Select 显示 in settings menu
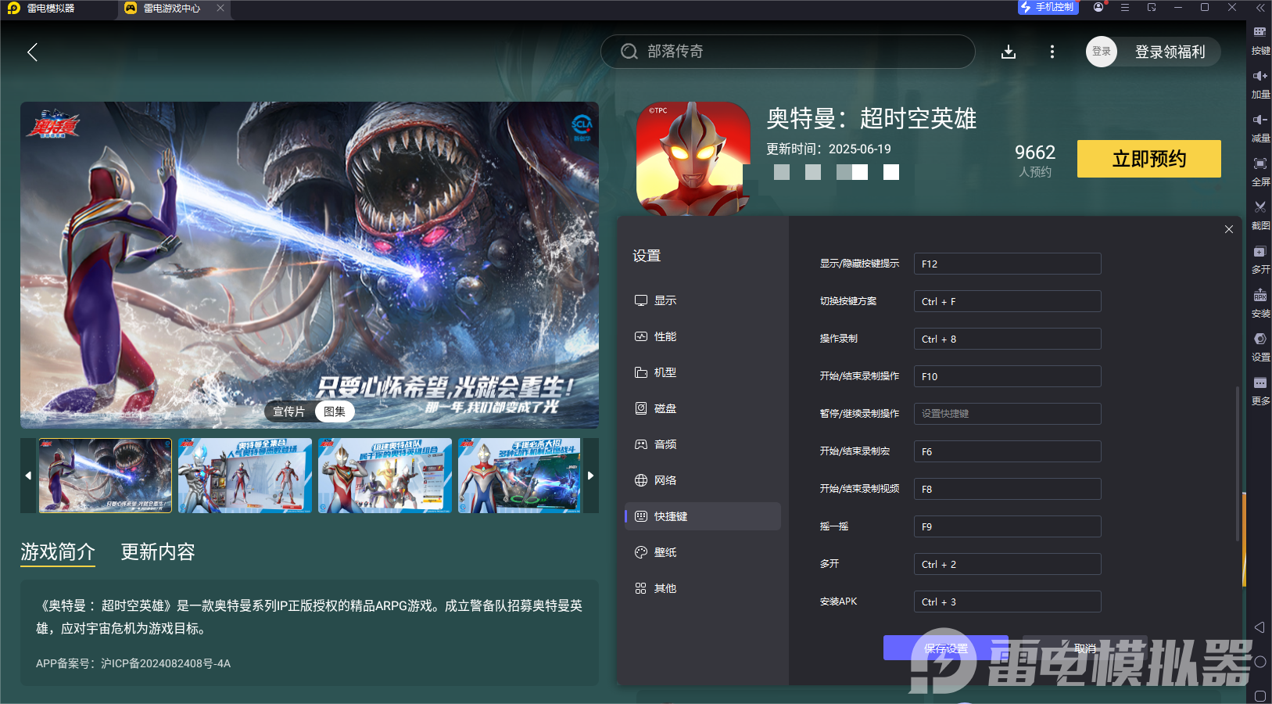The height and width of the screenshot is (704, 1272). click(665, 300)
